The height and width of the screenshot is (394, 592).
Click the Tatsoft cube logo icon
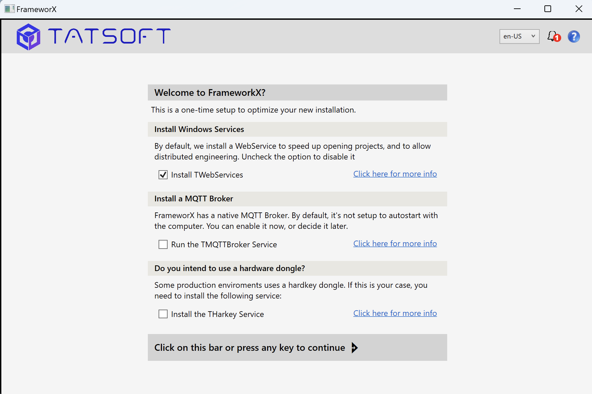(28, 37)
